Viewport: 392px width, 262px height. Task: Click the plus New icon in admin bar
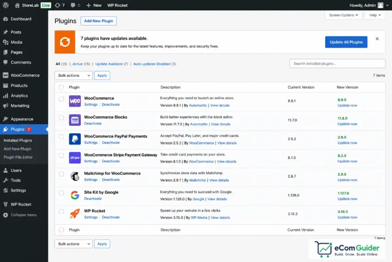(88, 5)
